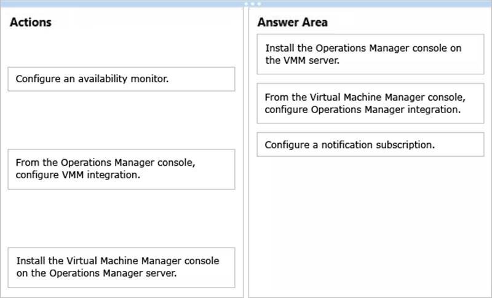This screenshot has width=492, height=298.
Task: Click the 'Actions' panel heading
Action: (31, 23)
